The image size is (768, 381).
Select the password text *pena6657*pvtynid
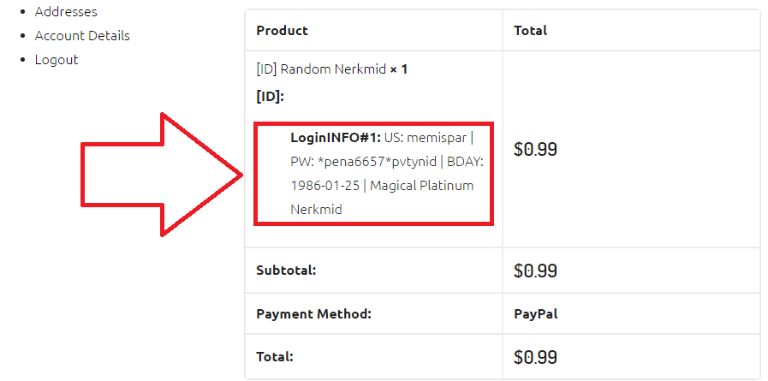coord(378,162)
